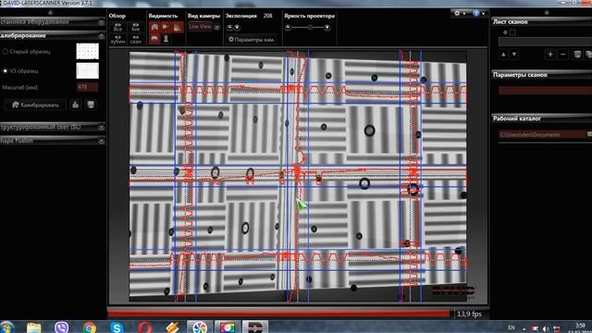Toggle the глубин overview eye button
592x333 pixels.
click(117, 39)
